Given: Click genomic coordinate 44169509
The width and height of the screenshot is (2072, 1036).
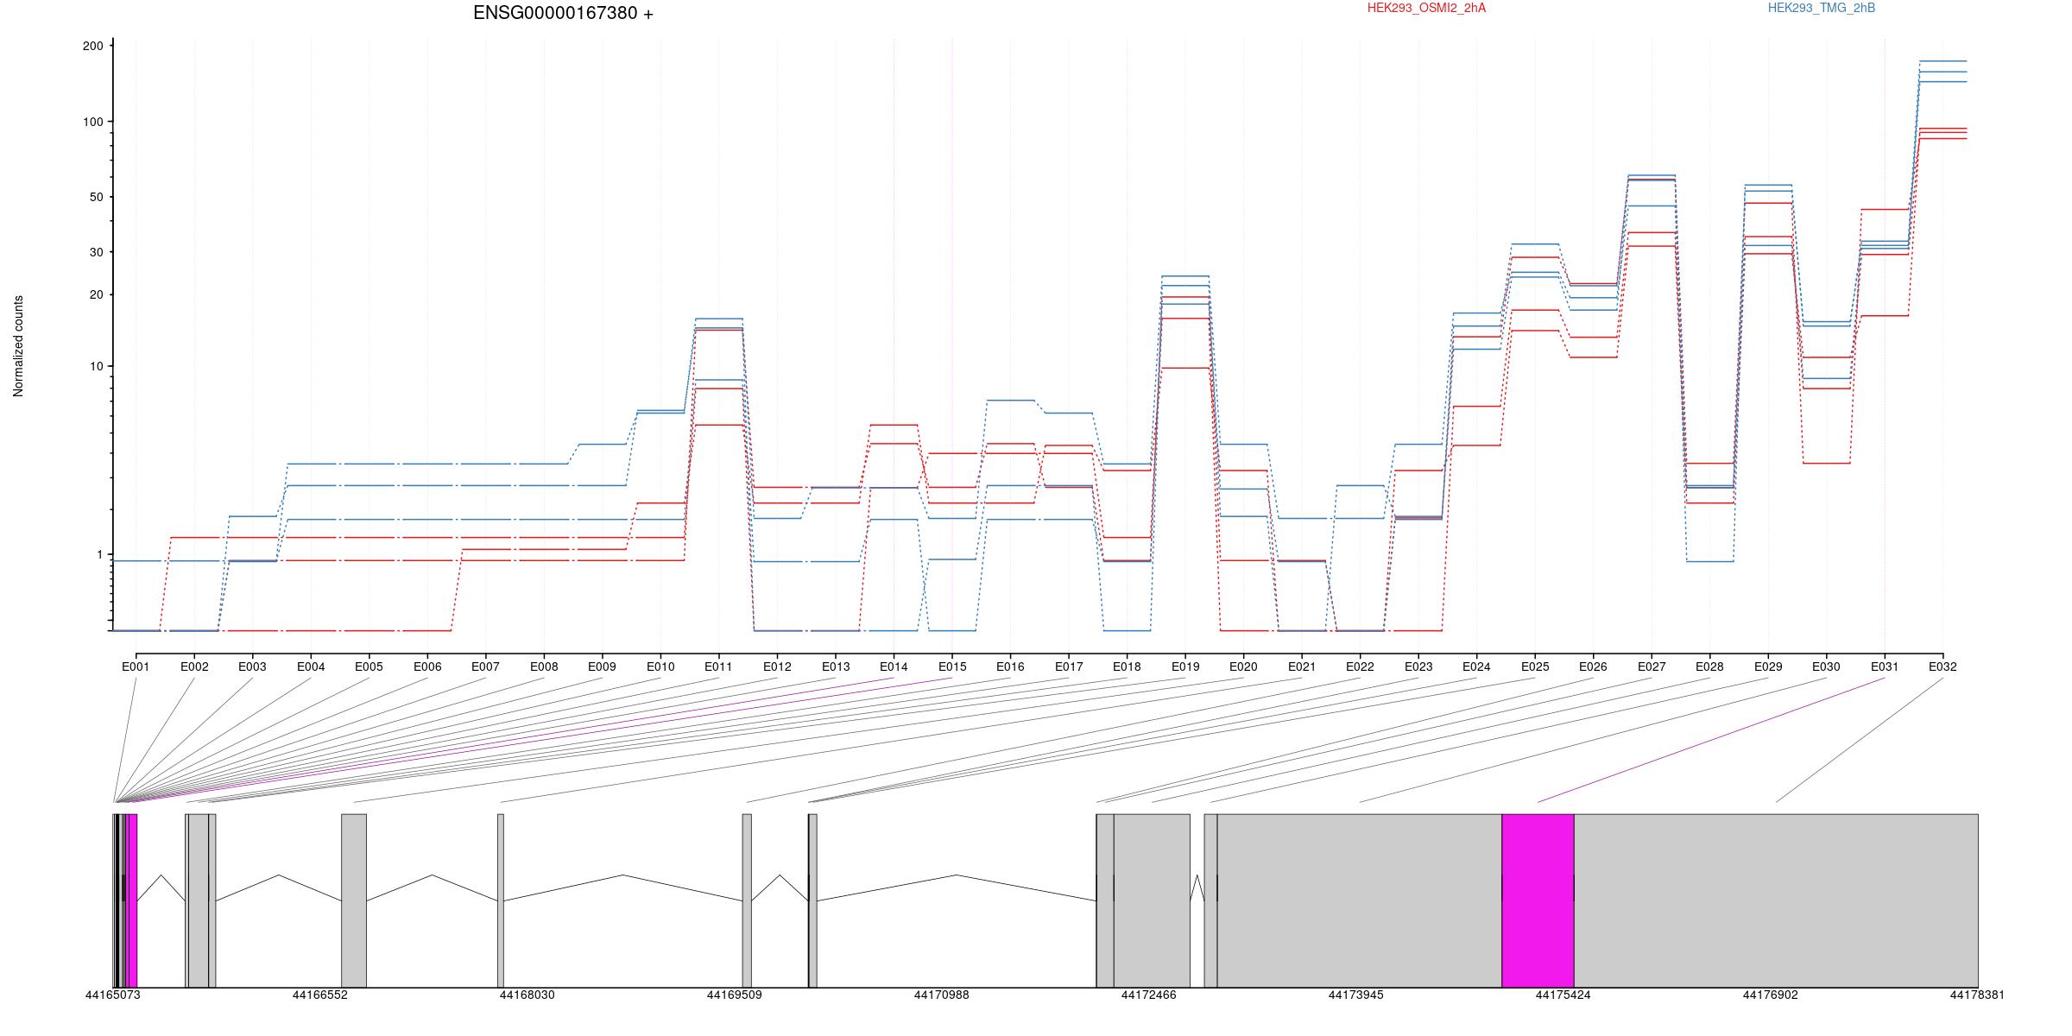Looking at the screenshot, I should [735, 995].
